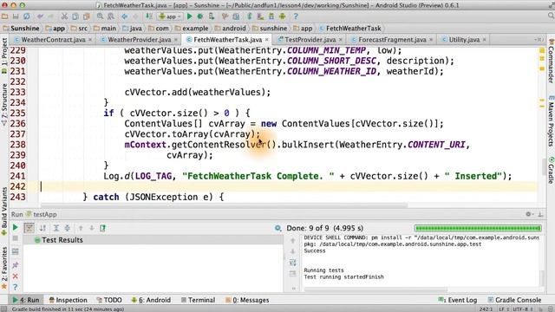Collapse all test results

click(68, 228)
